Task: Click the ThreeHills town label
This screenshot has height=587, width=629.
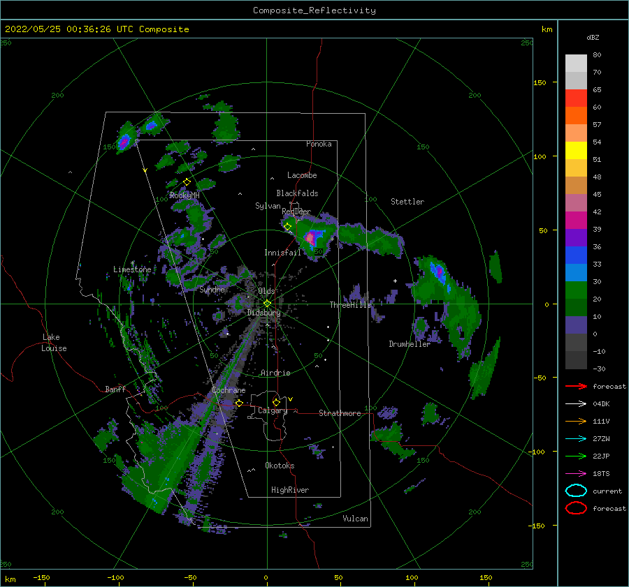Action: pyautogui.click(x=351, y=305)
